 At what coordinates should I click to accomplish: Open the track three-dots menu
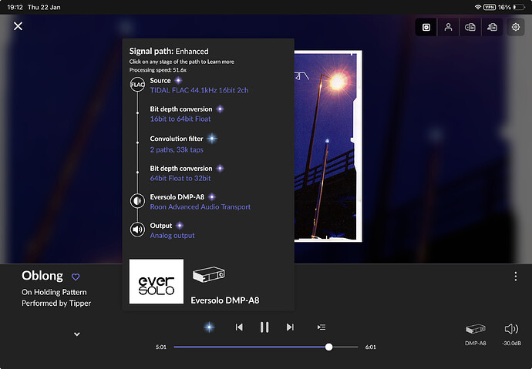(x=515, y=277)
